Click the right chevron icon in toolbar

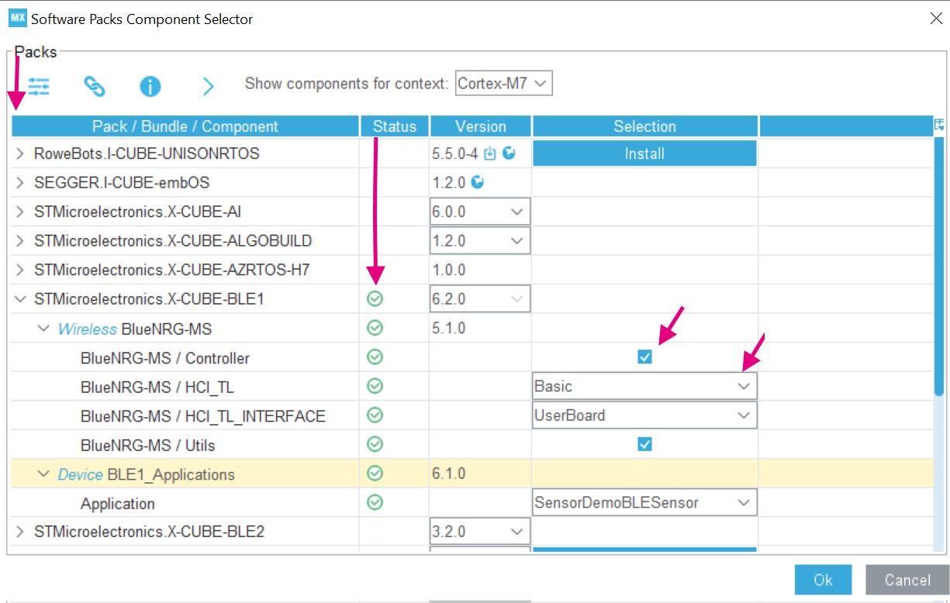click(x=207, y=86)
